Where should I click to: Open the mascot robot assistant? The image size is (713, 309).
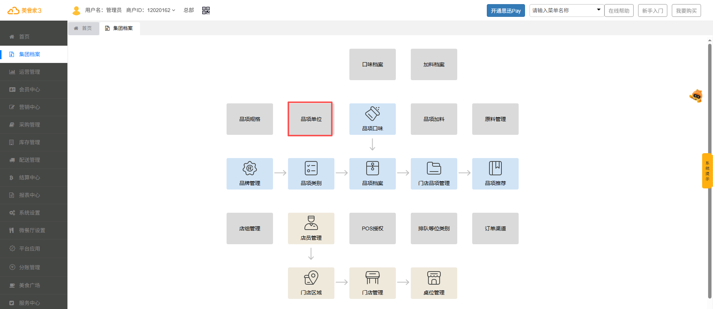(696, 96)
